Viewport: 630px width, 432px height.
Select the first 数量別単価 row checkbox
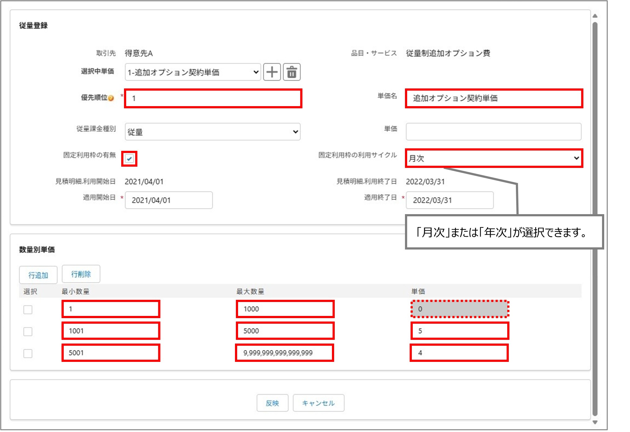click(x=27, y=309)
